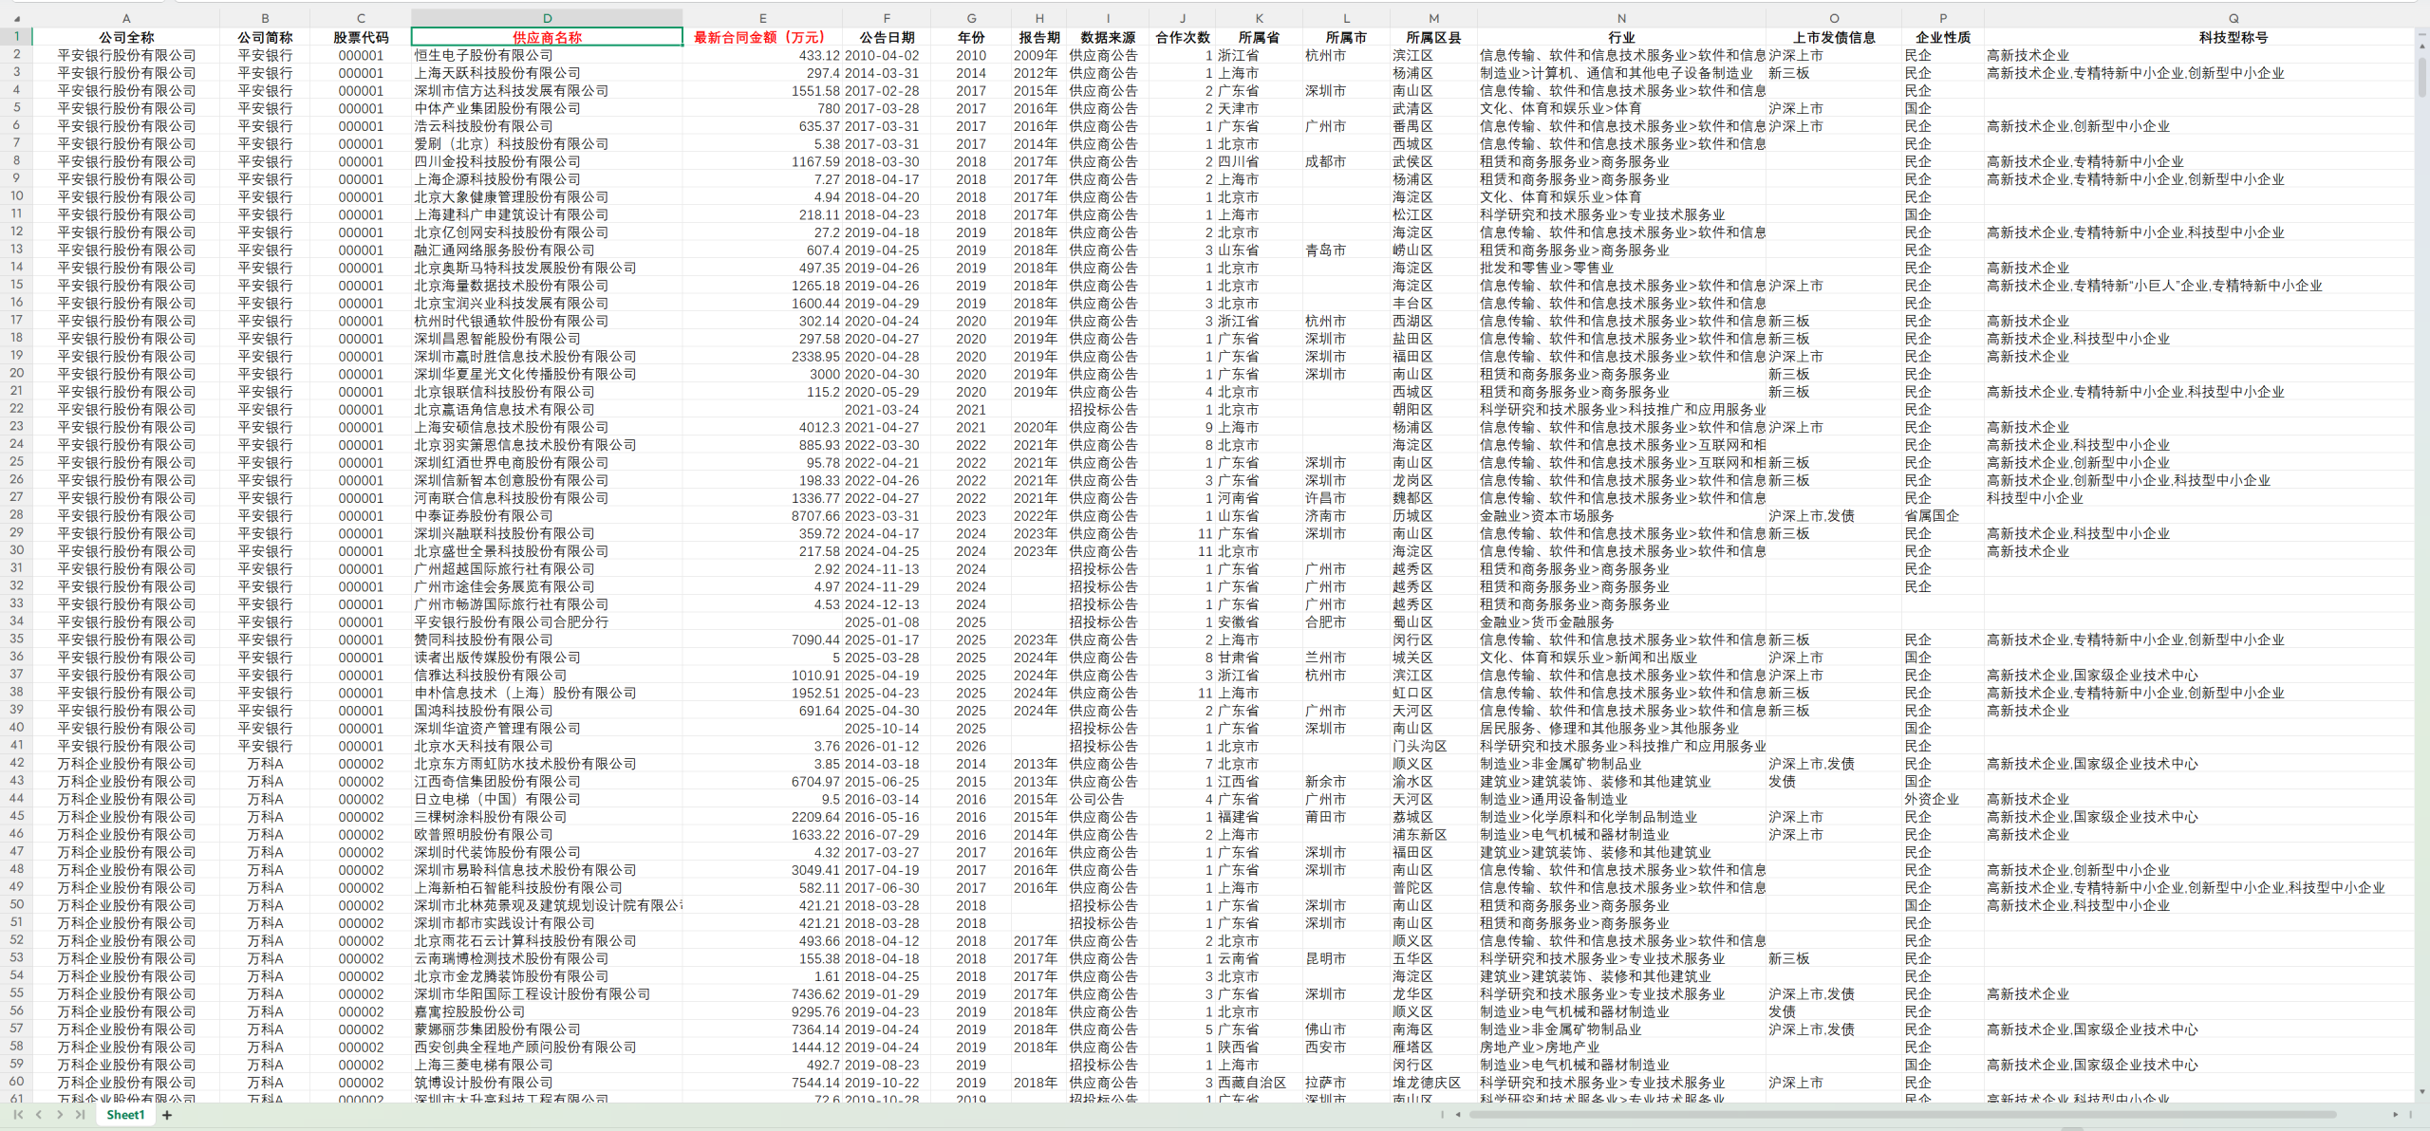Jump to the first sheet using navigation arrow
This screenshot has width=2430, height=1131.
click(x=18, y=1115)
